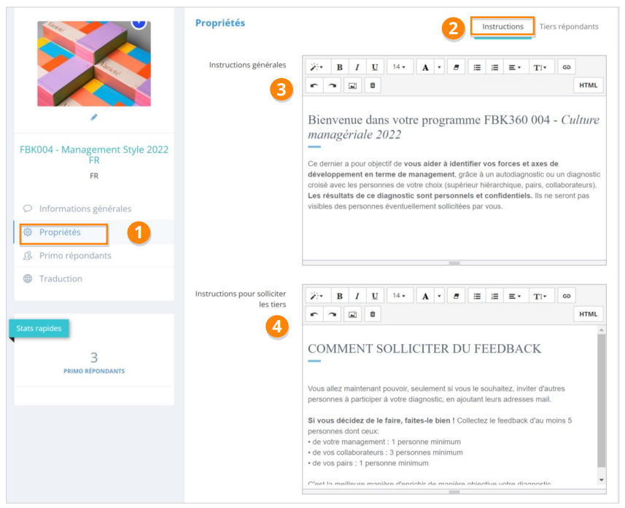Click the eraser icon in tiers instructions toolbar
This screenshot has width=625, height=508.
457,296
